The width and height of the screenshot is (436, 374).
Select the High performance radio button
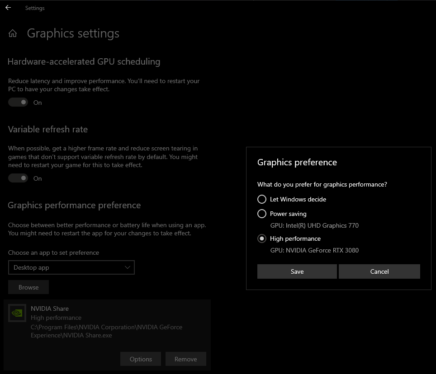click(x=262, y=238)
